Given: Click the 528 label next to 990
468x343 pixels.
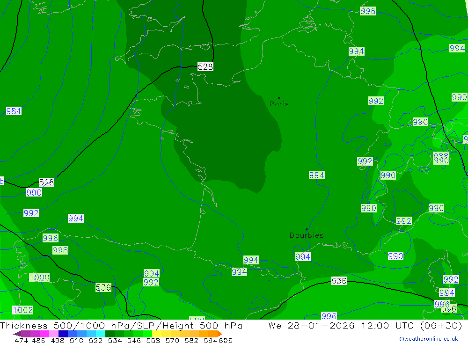Looking at the screenshot, I should (46, 182).
